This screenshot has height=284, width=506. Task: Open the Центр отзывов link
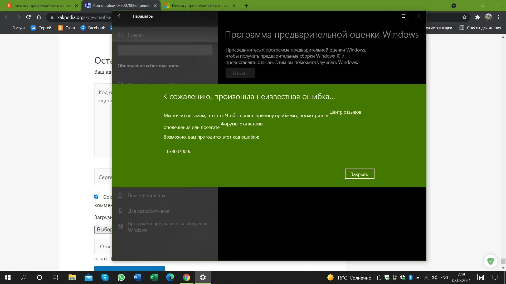coord(345,112)
